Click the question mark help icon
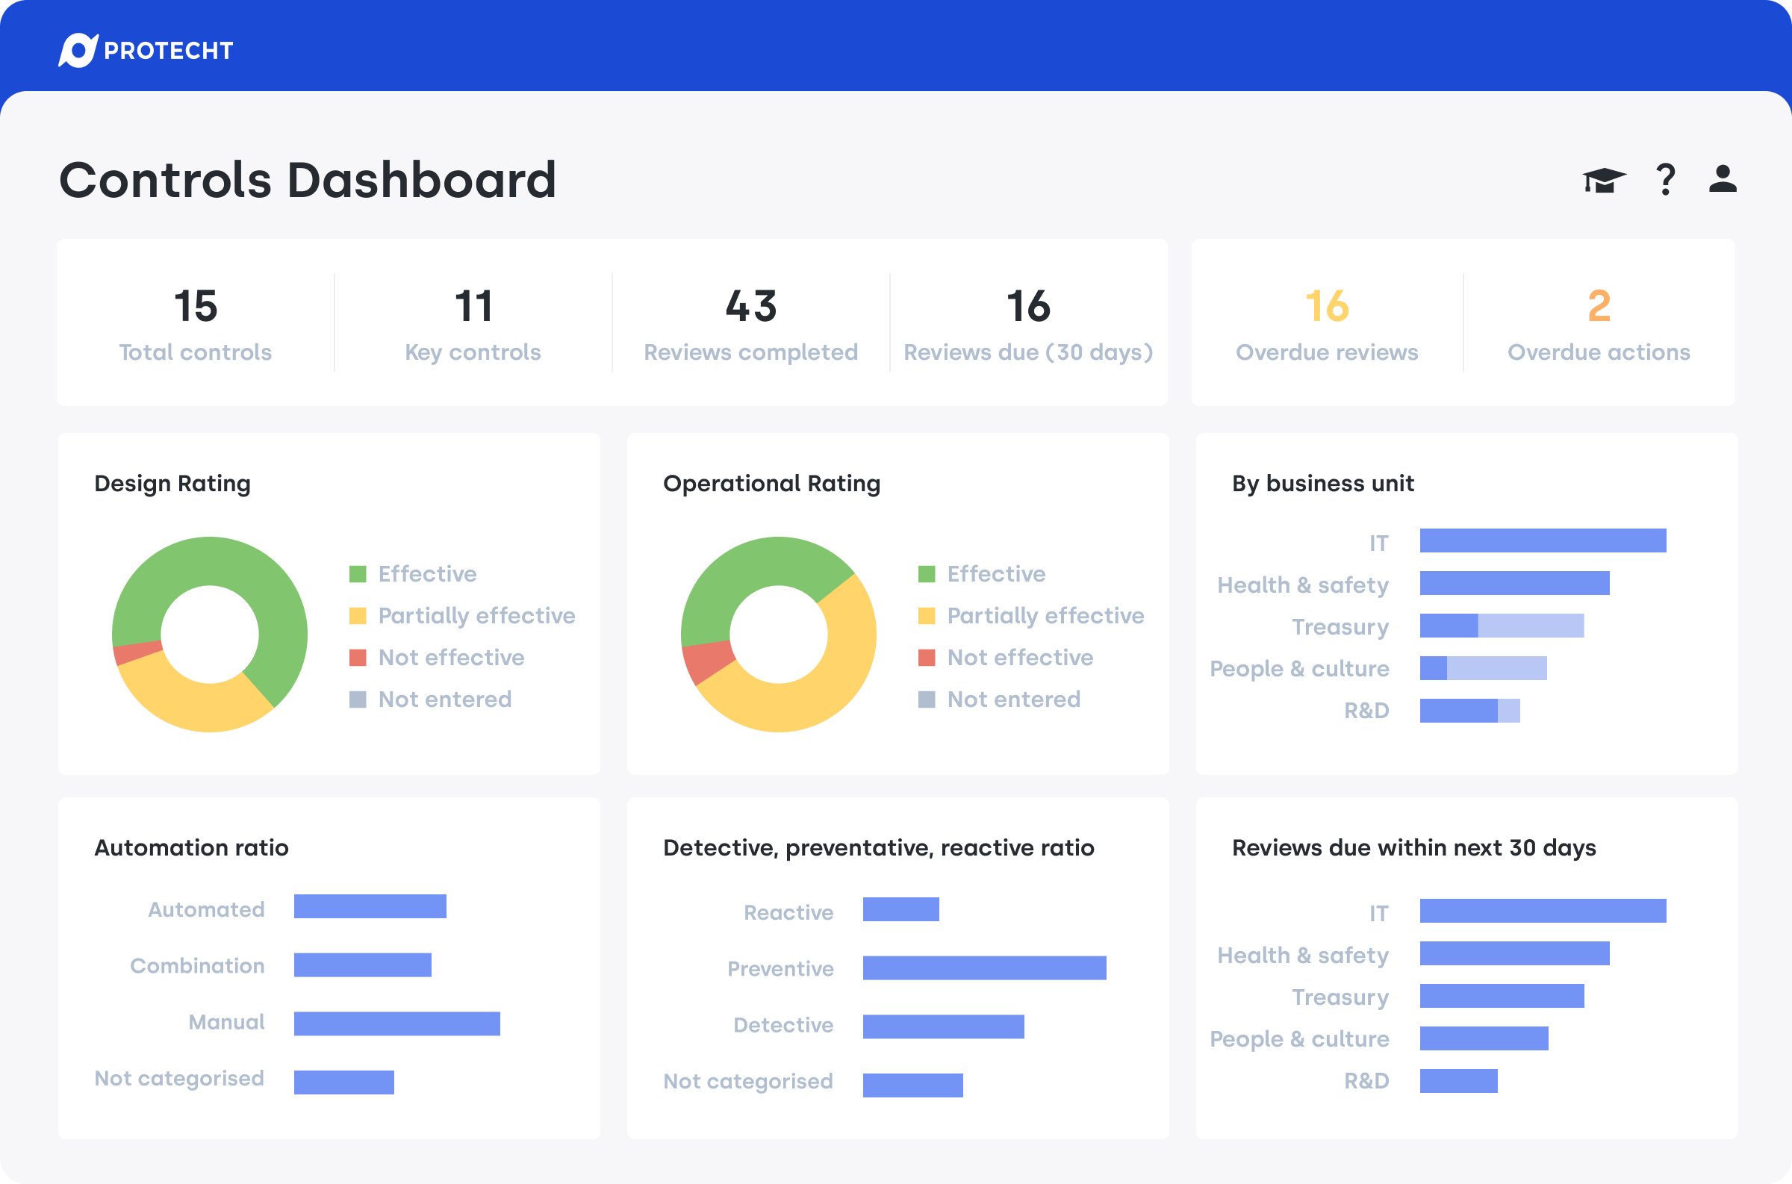1792x1184 pixels. tap(1664, 180)
